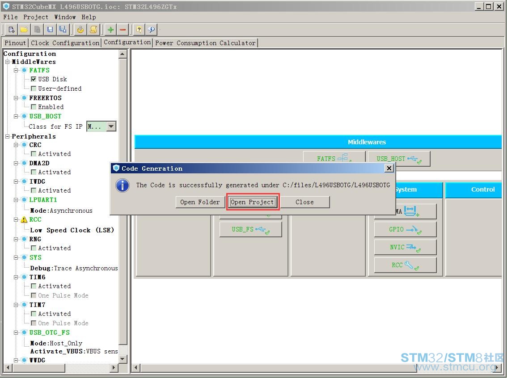Select the Configuration tab

(127, 42)
